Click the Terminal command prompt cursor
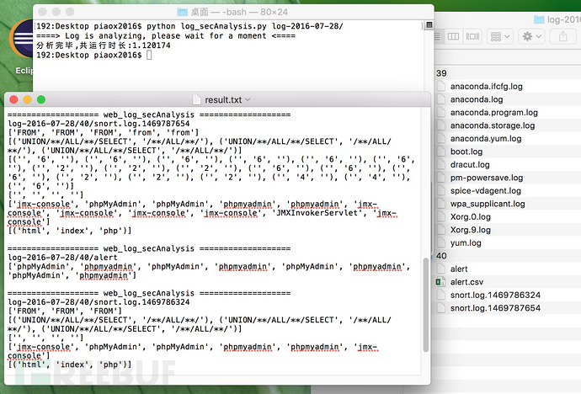This screenshot has height=394, width=581. point(148,55)
